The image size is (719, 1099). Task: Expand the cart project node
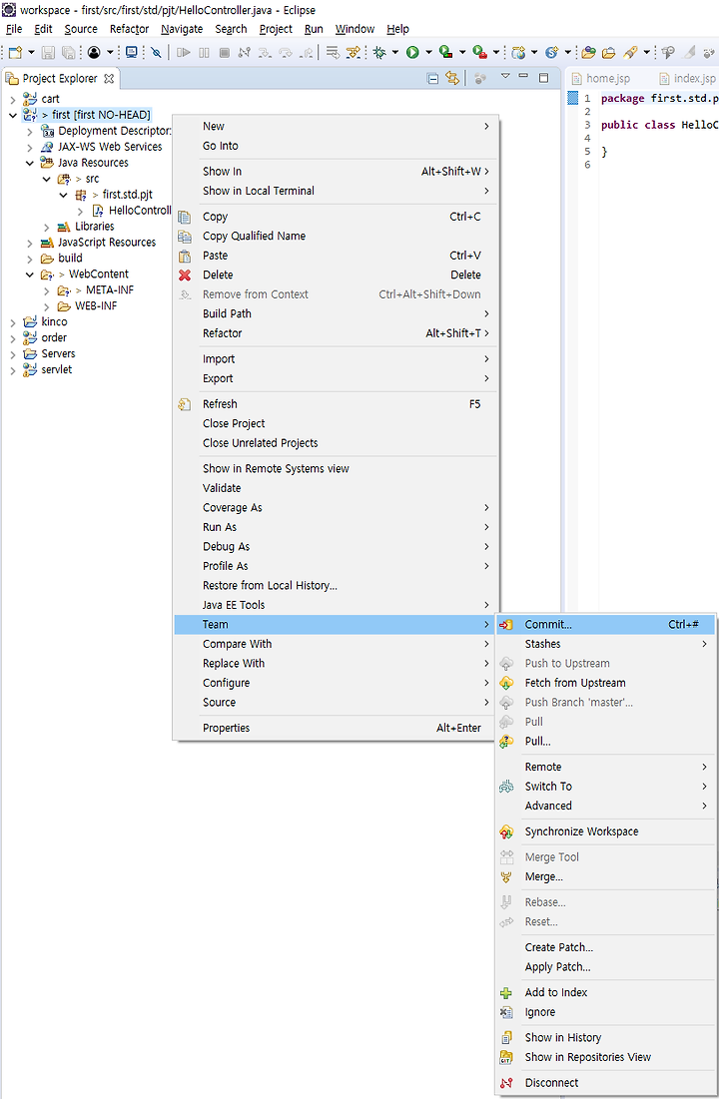coord(13,100)
